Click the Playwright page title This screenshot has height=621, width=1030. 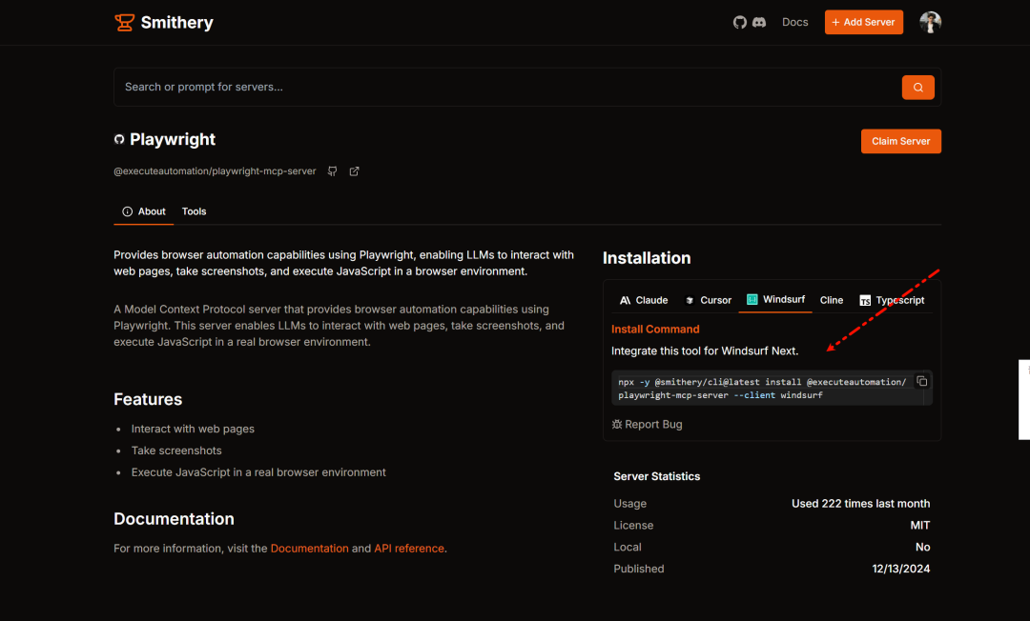173,139
